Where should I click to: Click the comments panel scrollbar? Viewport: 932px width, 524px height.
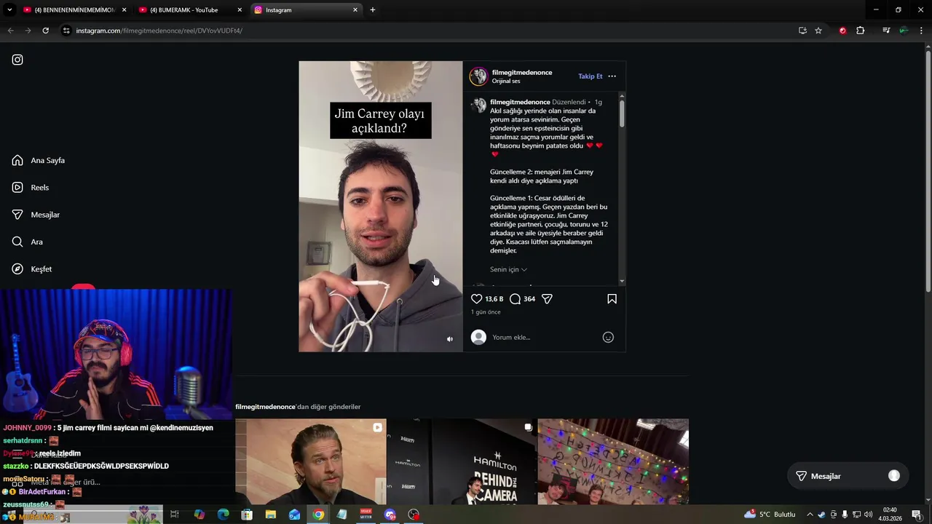click(x=622, y=114)
